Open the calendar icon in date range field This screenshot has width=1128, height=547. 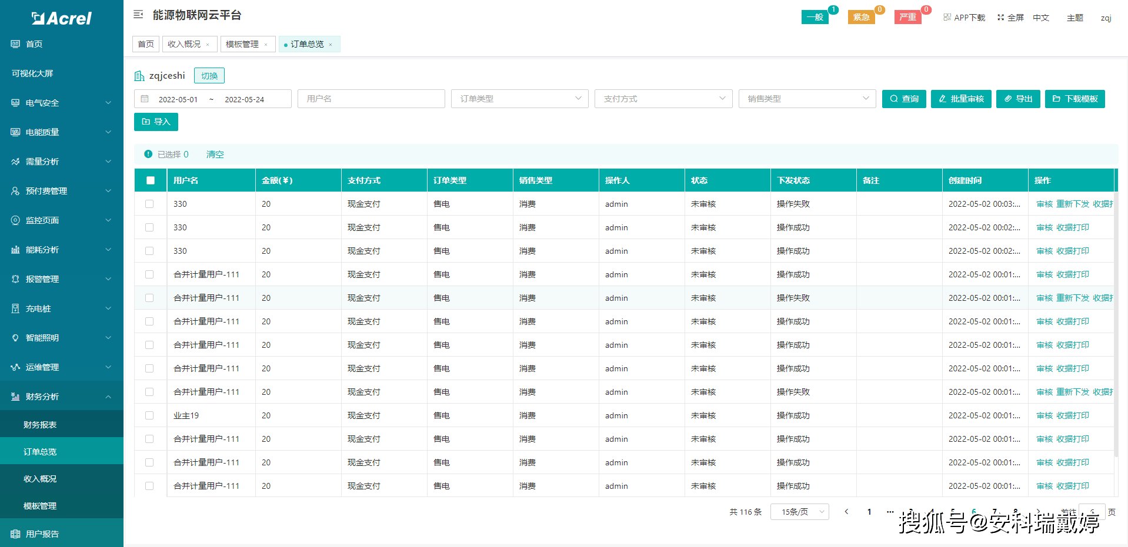point(145,99)
